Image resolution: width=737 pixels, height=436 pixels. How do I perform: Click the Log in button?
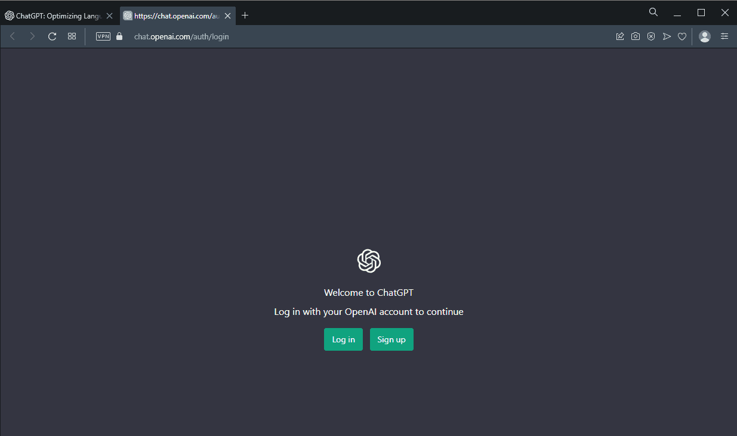coord(343,339)
